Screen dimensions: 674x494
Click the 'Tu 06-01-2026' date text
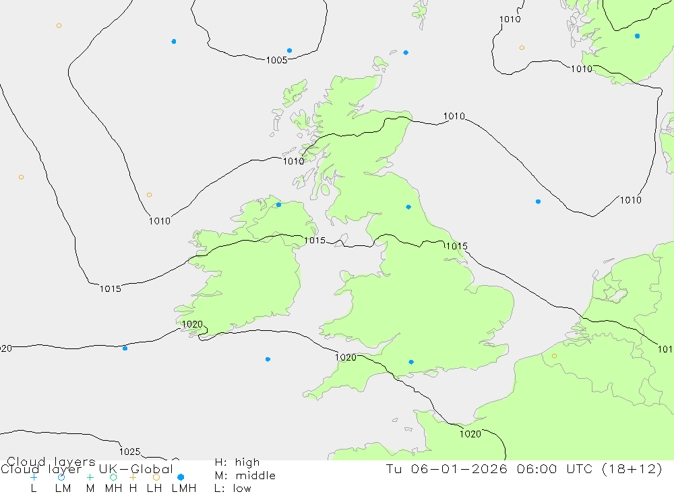coord(447,468)
